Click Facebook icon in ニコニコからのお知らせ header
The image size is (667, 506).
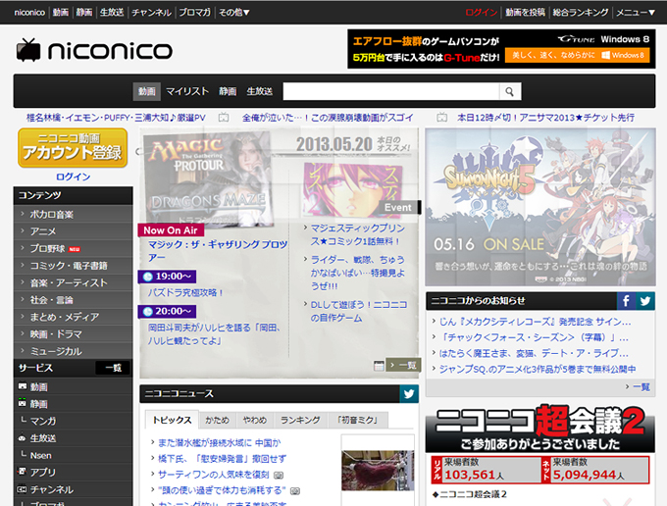[626, 301]
